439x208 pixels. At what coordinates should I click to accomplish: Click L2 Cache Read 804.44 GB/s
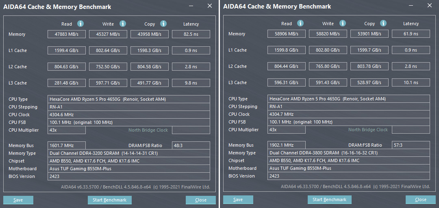[x=287, y=66]
